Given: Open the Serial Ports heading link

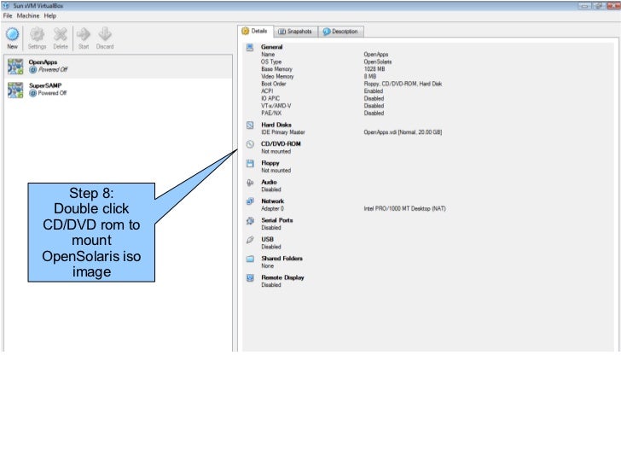Looking at the screenshot, I should (277, 220).
